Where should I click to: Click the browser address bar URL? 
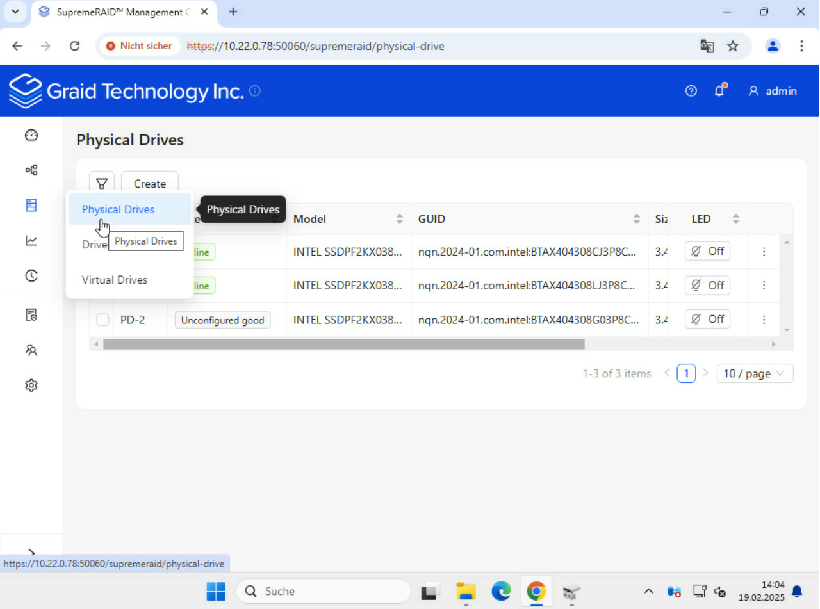(315, 46)
